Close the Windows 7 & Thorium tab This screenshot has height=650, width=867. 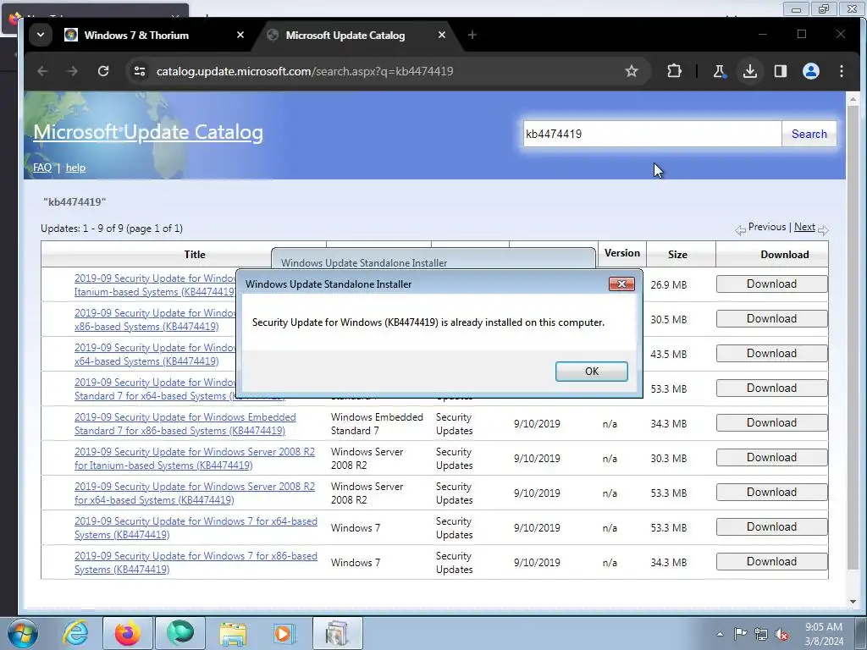click(240, 35)
